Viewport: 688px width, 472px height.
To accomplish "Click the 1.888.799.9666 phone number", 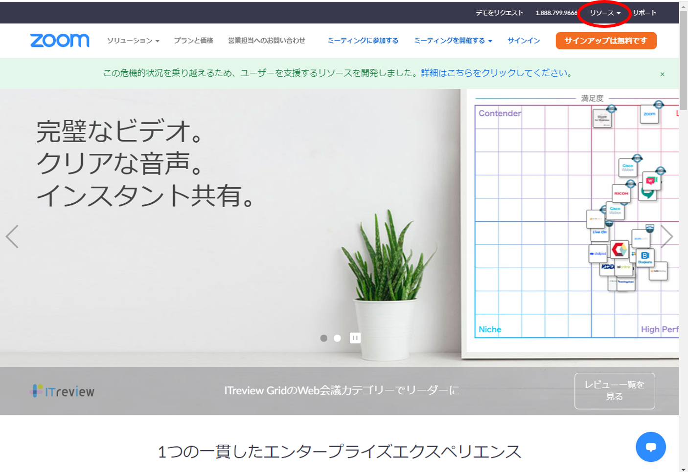I will 556,13.
